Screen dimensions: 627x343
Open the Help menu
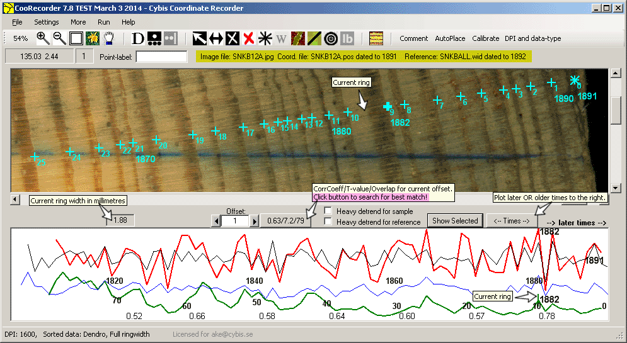click(129, 22)
